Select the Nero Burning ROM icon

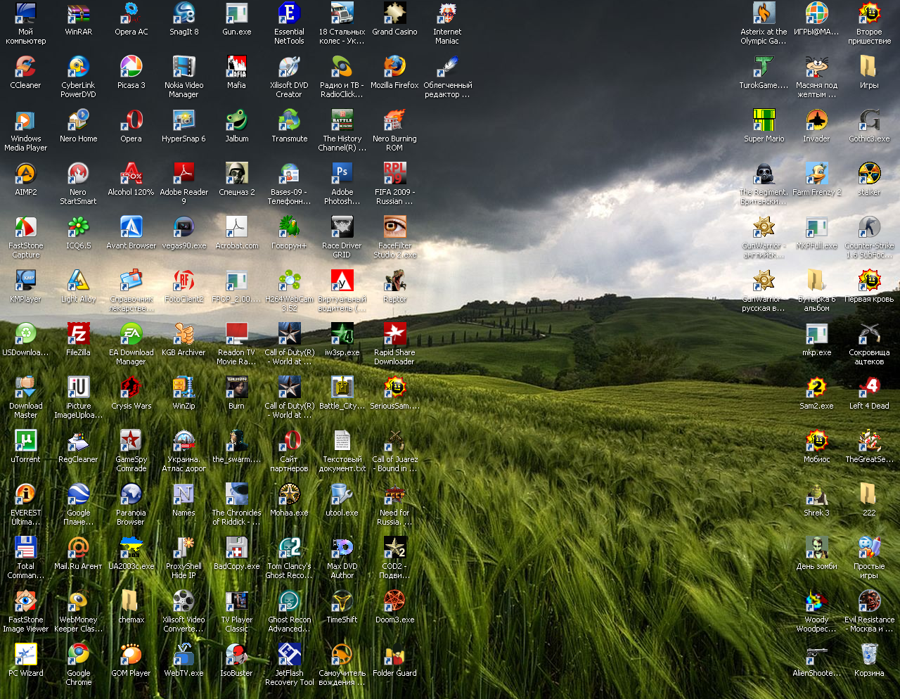pos(394,121)
